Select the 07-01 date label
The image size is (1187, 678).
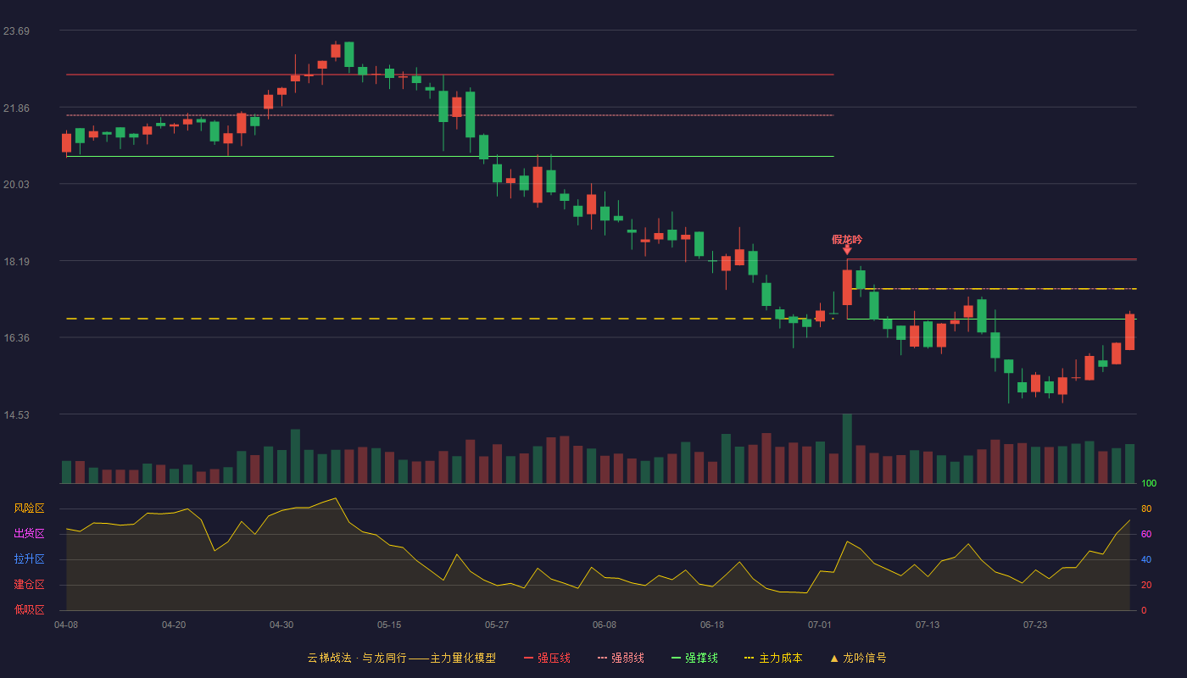pyautogui.click(x=820, y=625)
